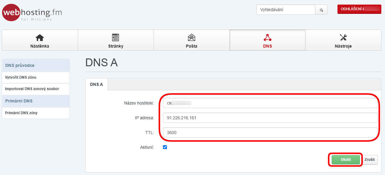385x175 pixels.
Task: Click the magnifier search icon button
Action: 321,10
